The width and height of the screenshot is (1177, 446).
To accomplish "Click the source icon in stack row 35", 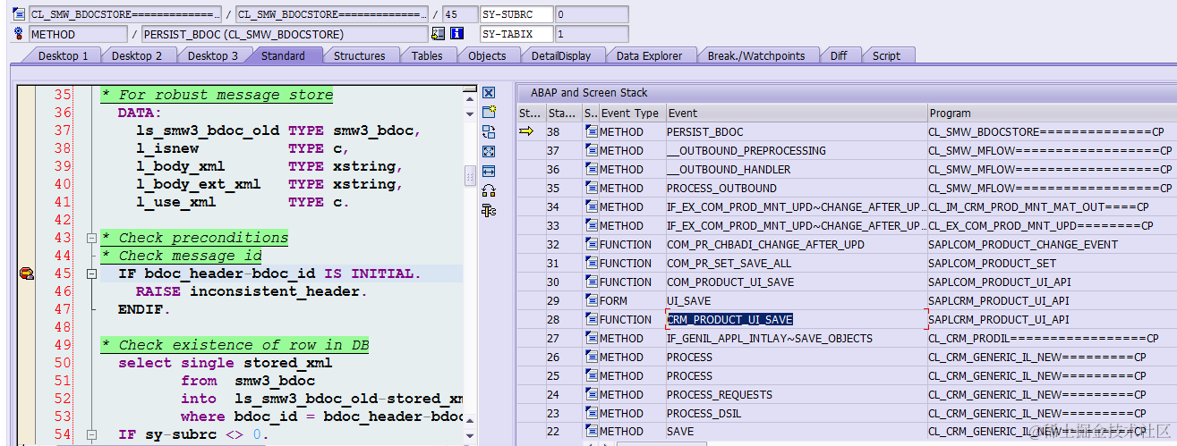I will (x=591, y=188).
